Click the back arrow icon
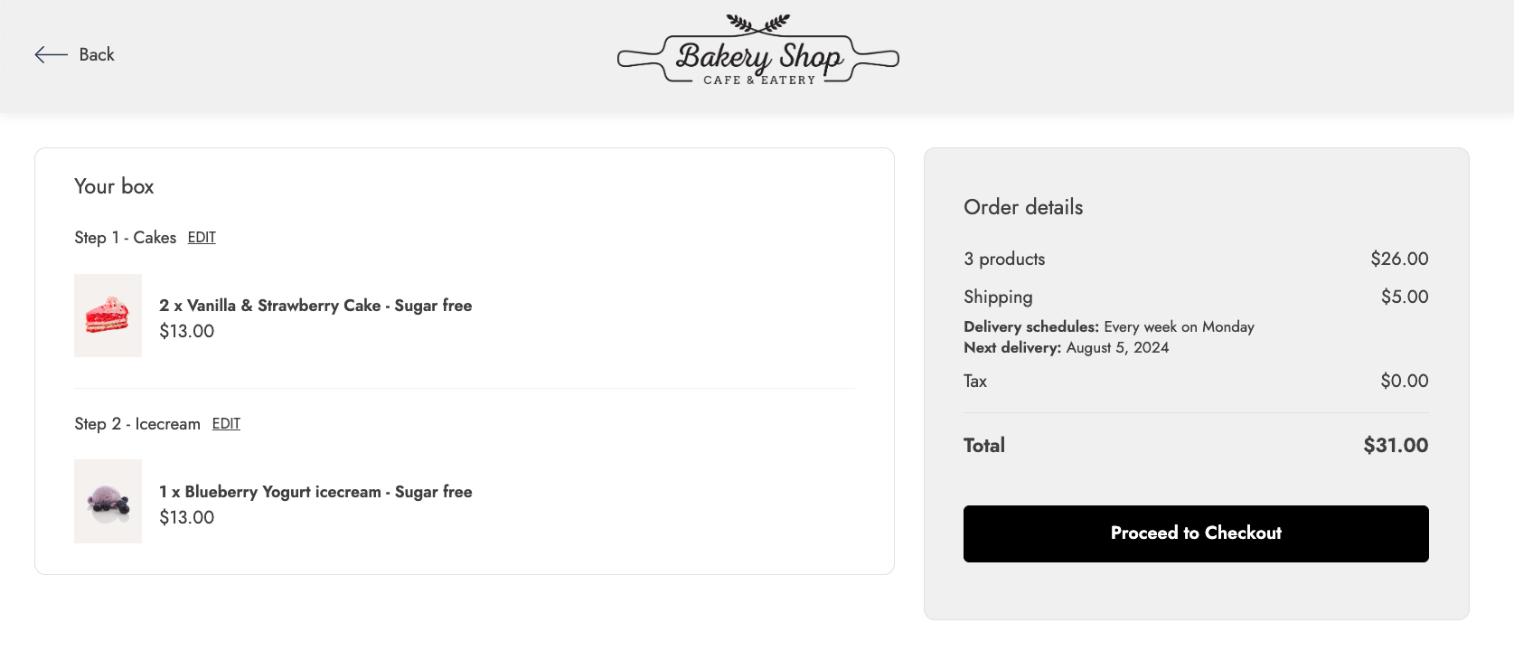This screenshot has width=1514, height=670. click(51, 55)
